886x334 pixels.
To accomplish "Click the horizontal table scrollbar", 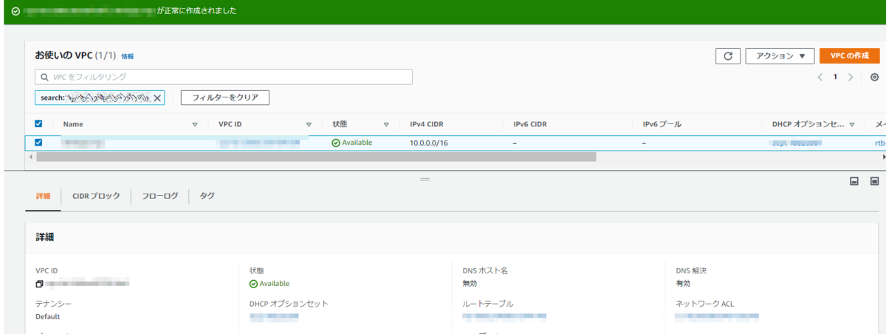I will point(316,157).
